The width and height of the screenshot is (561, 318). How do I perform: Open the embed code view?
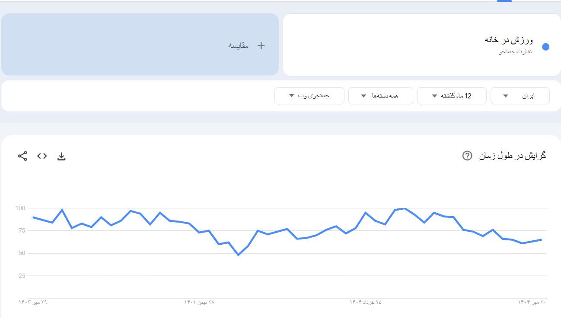pyautogui.click(x=42, y=156)
